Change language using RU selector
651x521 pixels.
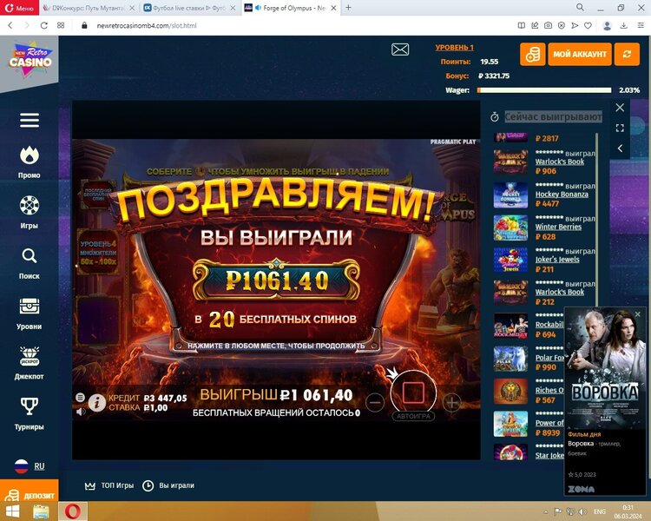29,465
